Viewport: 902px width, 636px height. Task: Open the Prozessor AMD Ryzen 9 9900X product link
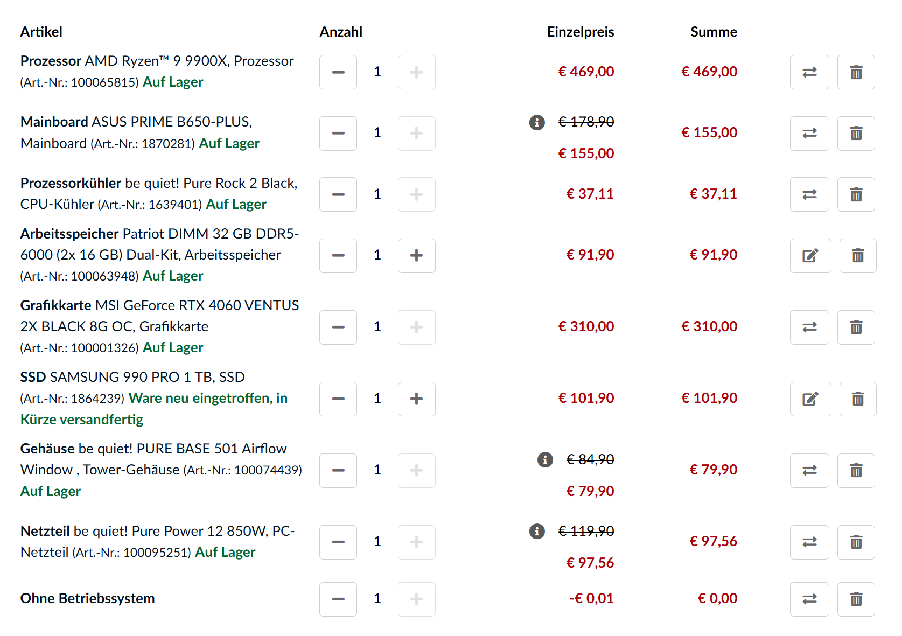[x=157, y=61]
